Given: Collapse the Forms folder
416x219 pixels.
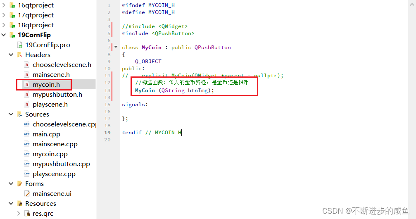Looking at the screenshot, I should [x=11, y=184].
